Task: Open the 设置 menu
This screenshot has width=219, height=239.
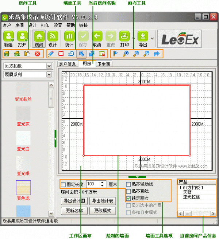Action: click(x=58, y=26)
